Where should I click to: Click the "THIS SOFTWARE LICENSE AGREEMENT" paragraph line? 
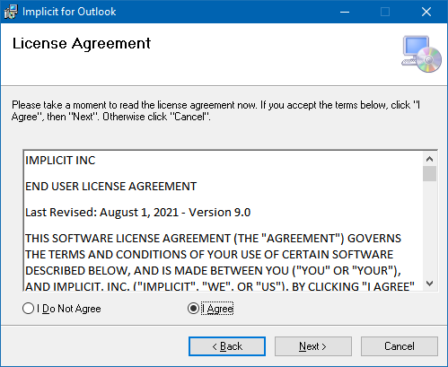pyautogui.click(x=213, y=239)
